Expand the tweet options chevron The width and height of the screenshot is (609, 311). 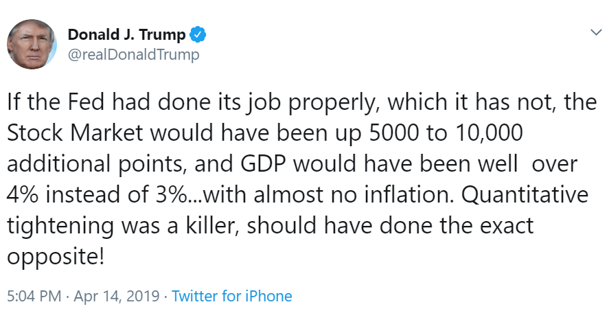coord(593,33)
